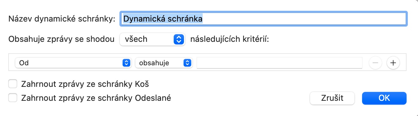This screenshot has height=116, width=418.
Task: Click the blue chevron arrows beside "všech"
Action: point(179,39)
